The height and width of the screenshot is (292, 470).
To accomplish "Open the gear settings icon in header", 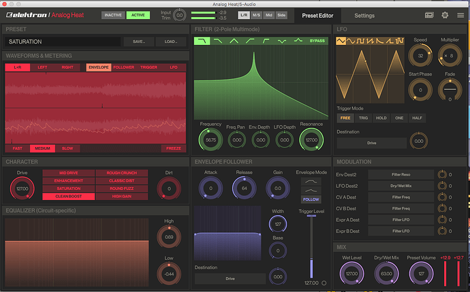I will 445,15.
